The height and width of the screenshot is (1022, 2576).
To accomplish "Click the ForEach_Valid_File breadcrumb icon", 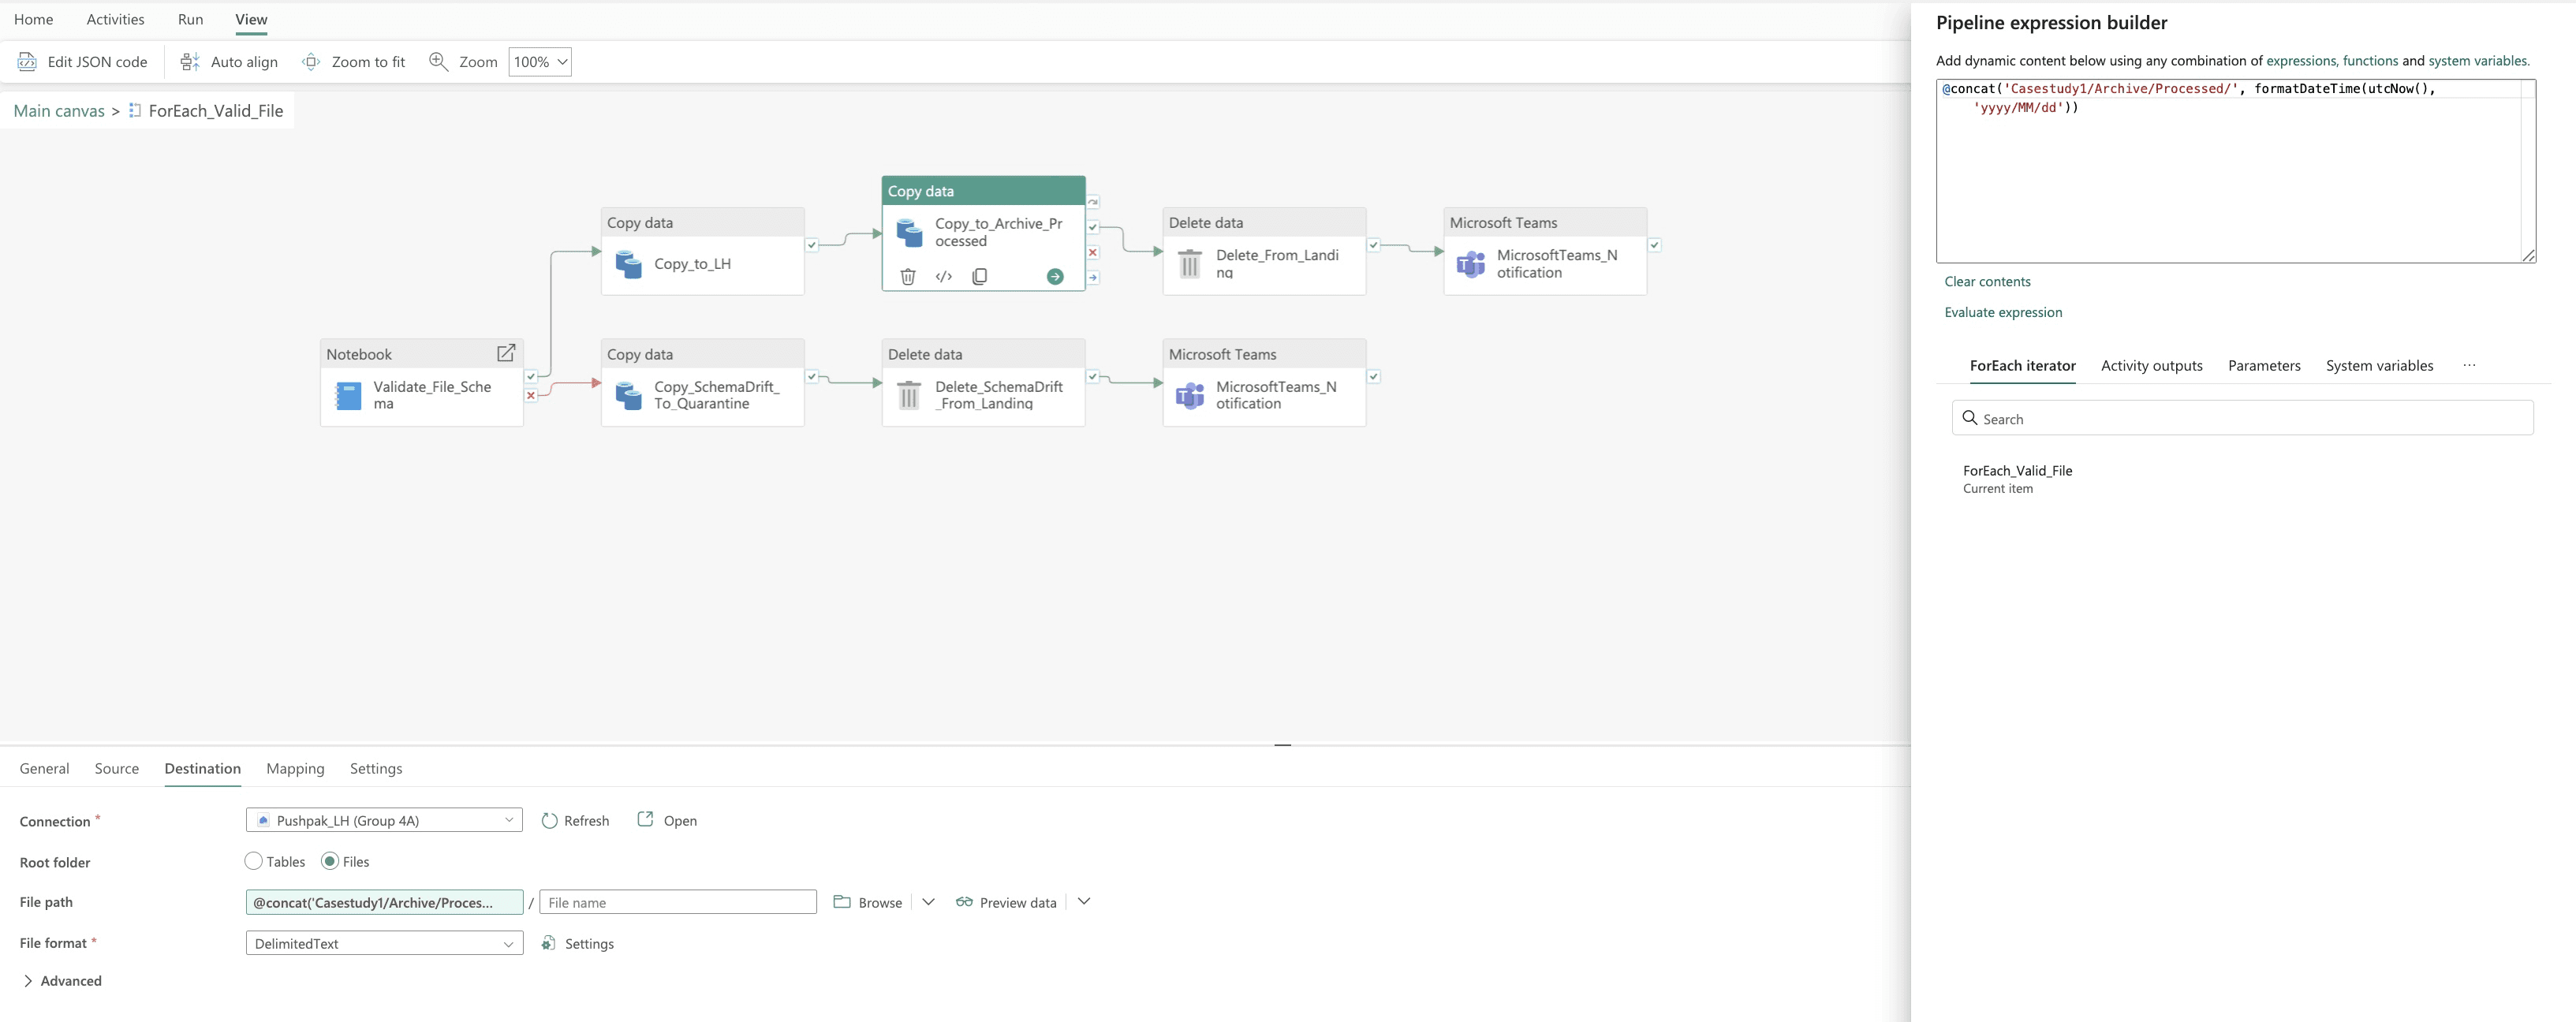I will tap(135, 111).
